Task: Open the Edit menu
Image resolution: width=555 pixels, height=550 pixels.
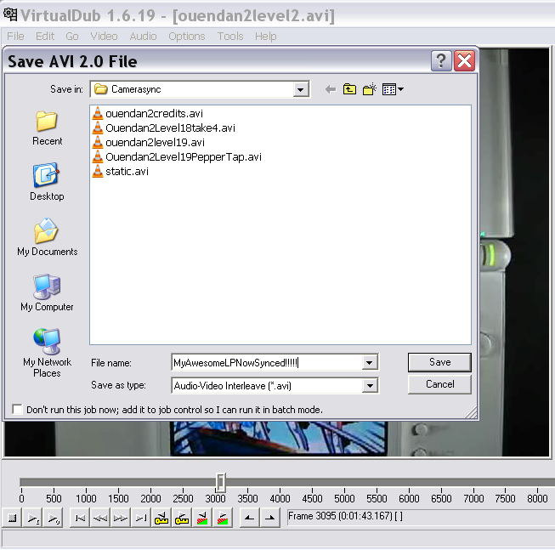Action: click(x=45, y=36)
